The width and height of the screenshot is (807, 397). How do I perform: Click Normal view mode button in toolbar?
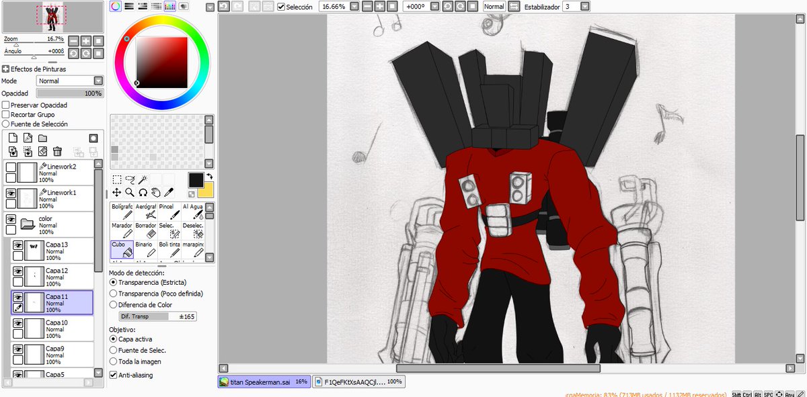click(x=494, y=6)
